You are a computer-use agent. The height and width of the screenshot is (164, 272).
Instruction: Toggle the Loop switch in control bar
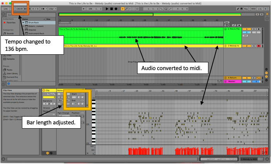166,9
